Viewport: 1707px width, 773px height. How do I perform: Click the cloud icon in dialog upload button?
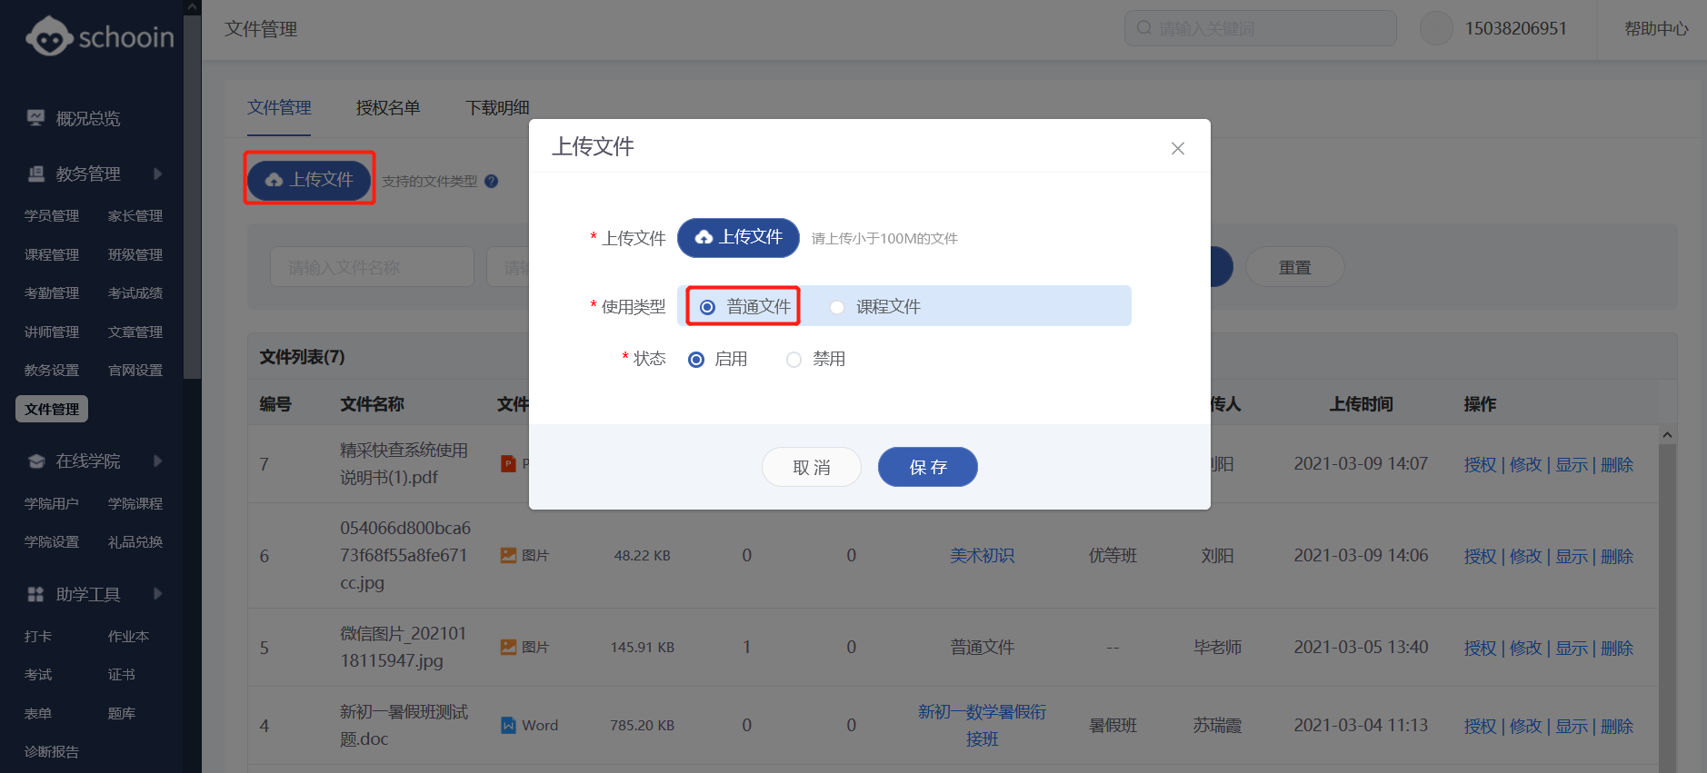point(704,237)
